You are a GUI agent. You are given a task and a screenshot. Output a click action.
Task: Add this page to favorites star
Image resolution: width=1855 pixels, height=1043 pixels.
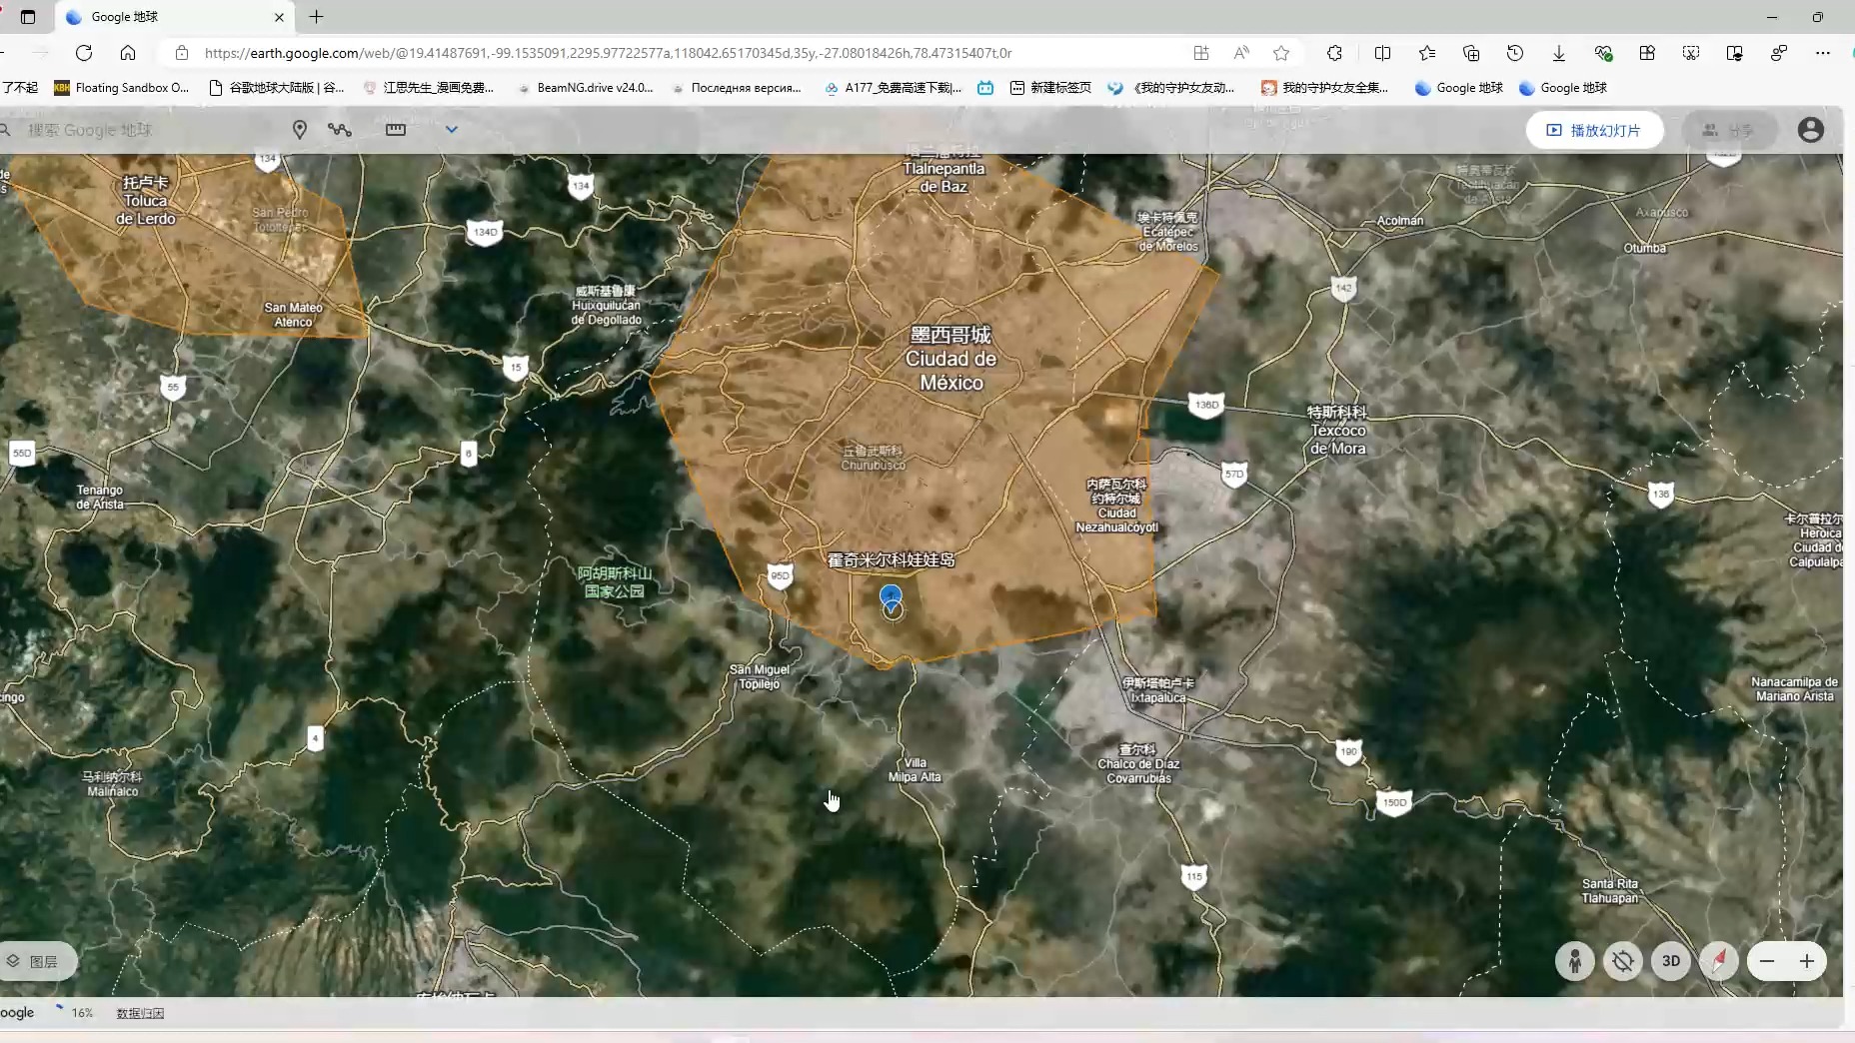(x=1281, y=53)
